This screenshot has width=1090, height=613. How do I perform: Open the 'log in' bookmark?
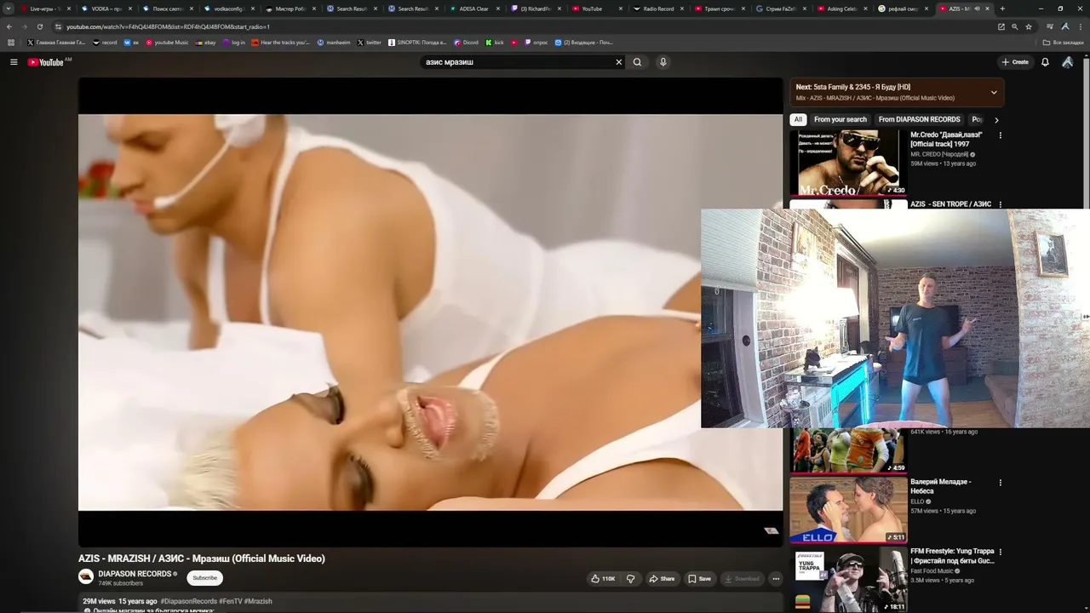[233, 43]
